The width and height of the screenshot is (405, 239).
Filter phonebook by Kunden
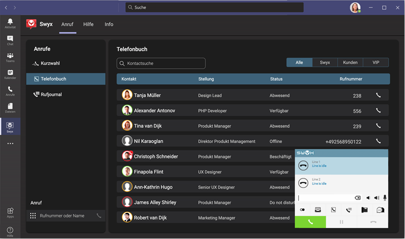point(350,63)
